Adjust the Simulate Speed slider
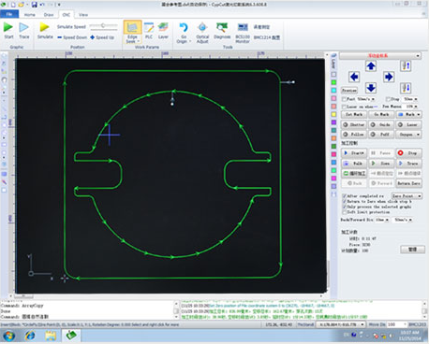Viewport: 429px width, 344px height. [x=103, y=26]
